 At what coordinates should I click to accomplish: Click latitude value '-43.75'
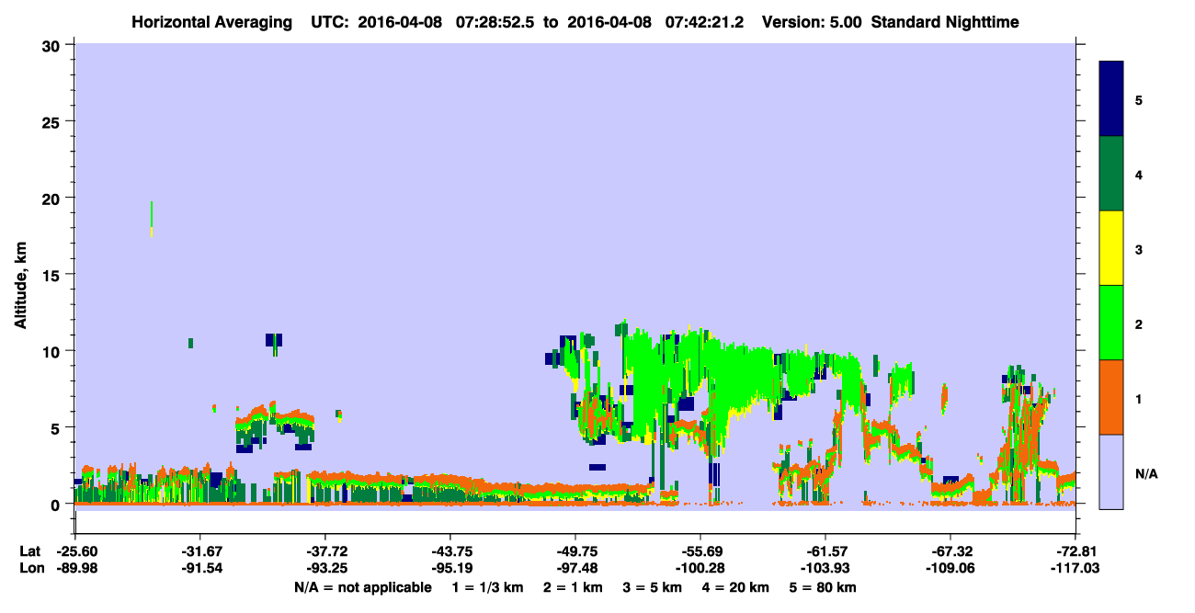click(450, 551)
